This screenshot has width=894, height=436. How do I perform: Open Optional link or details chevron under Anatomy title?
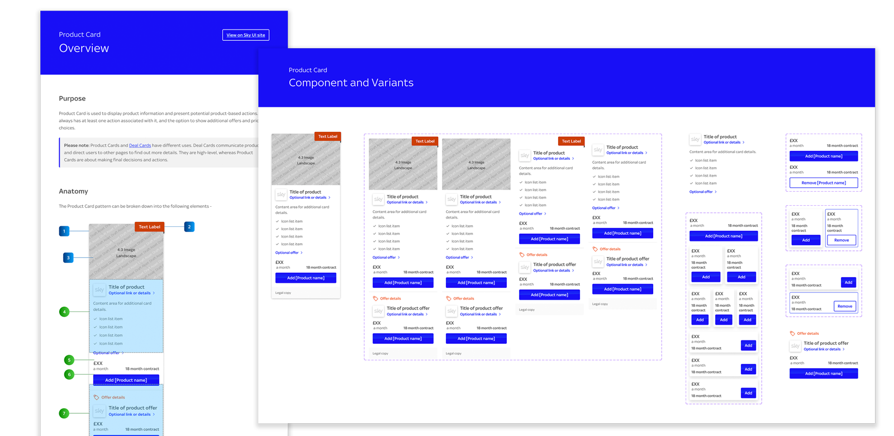click(154, 293)
